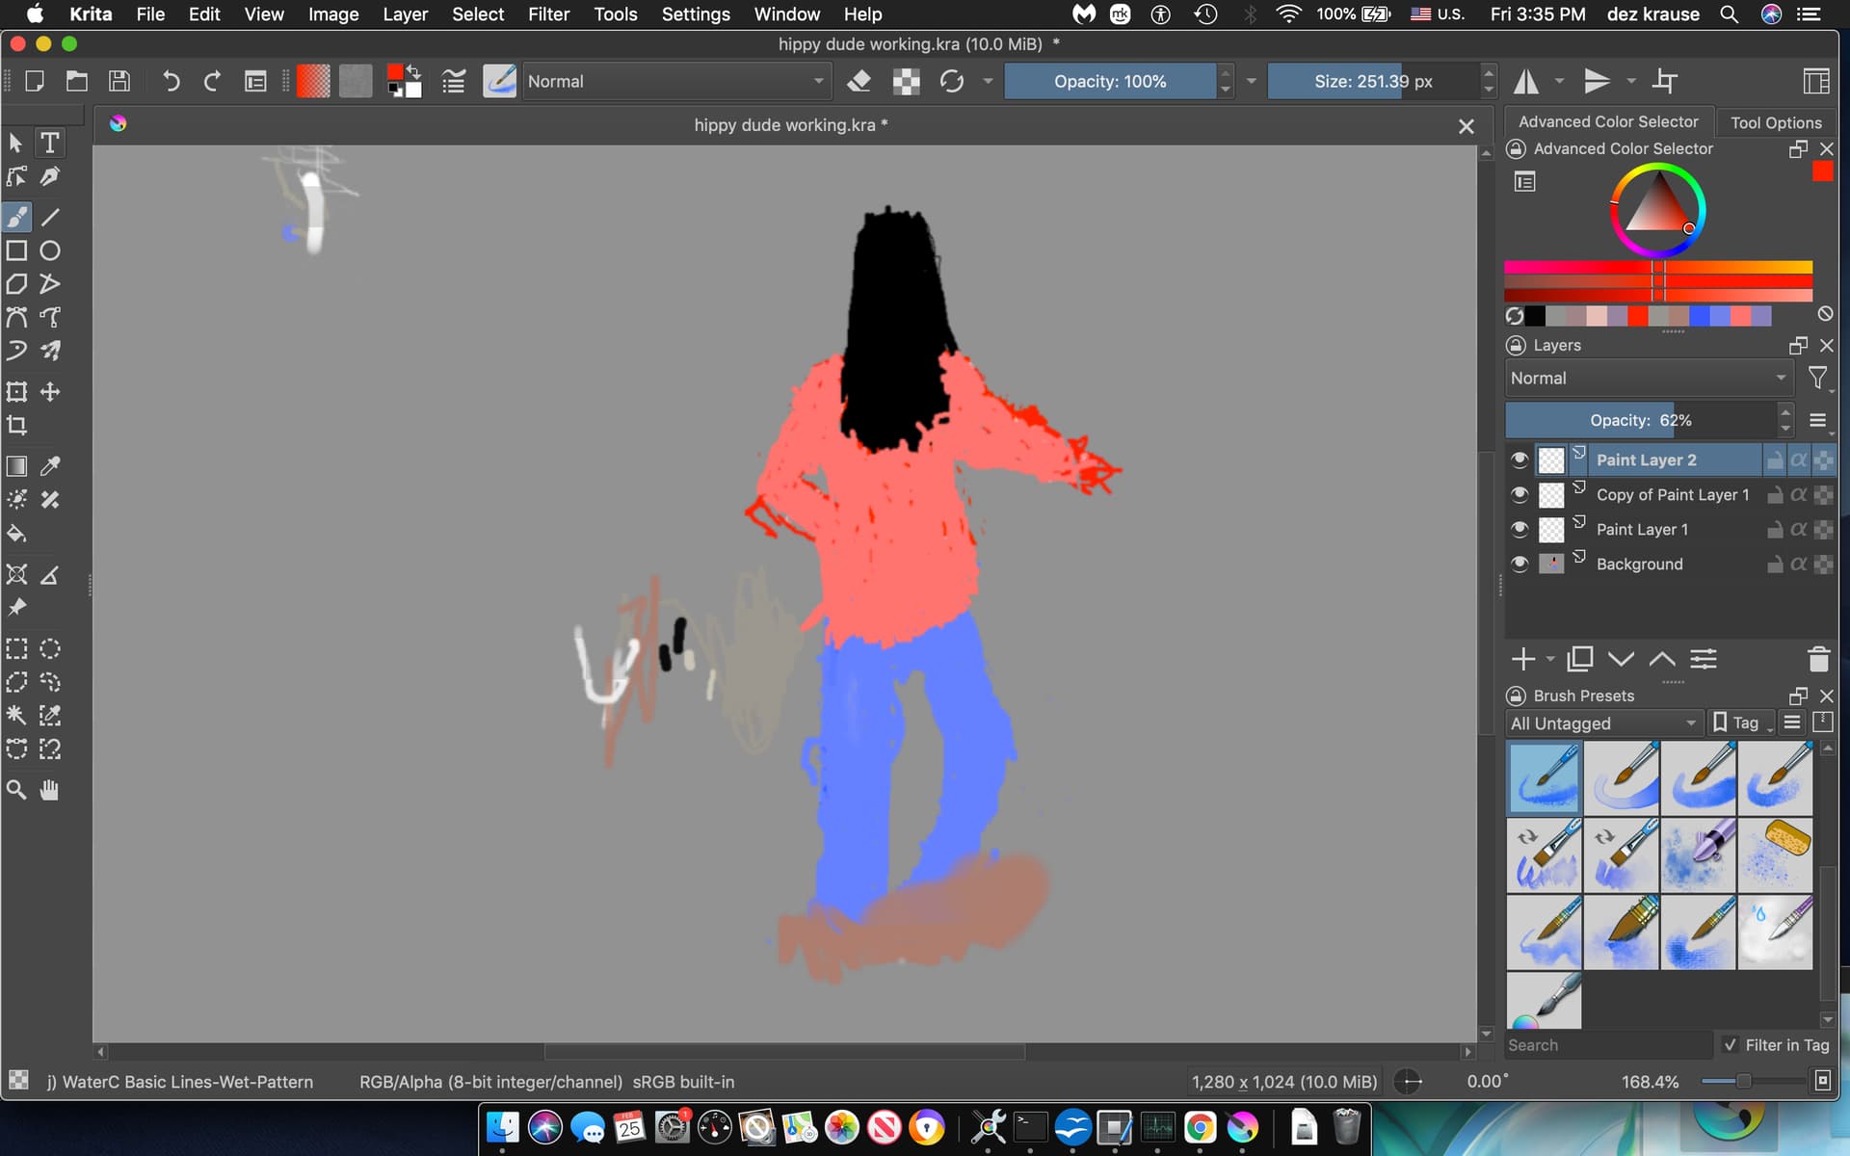
Task: Activate the Zoom magnifier tool
Action: point(16,790)
